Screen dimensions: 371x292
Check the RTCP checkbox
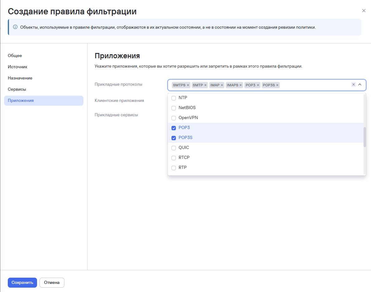174,158
